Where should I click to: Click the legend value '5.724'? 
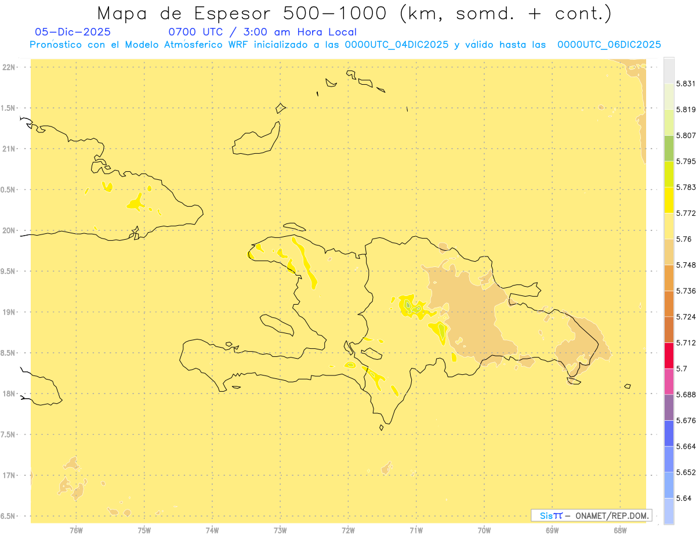pos(686,317)
